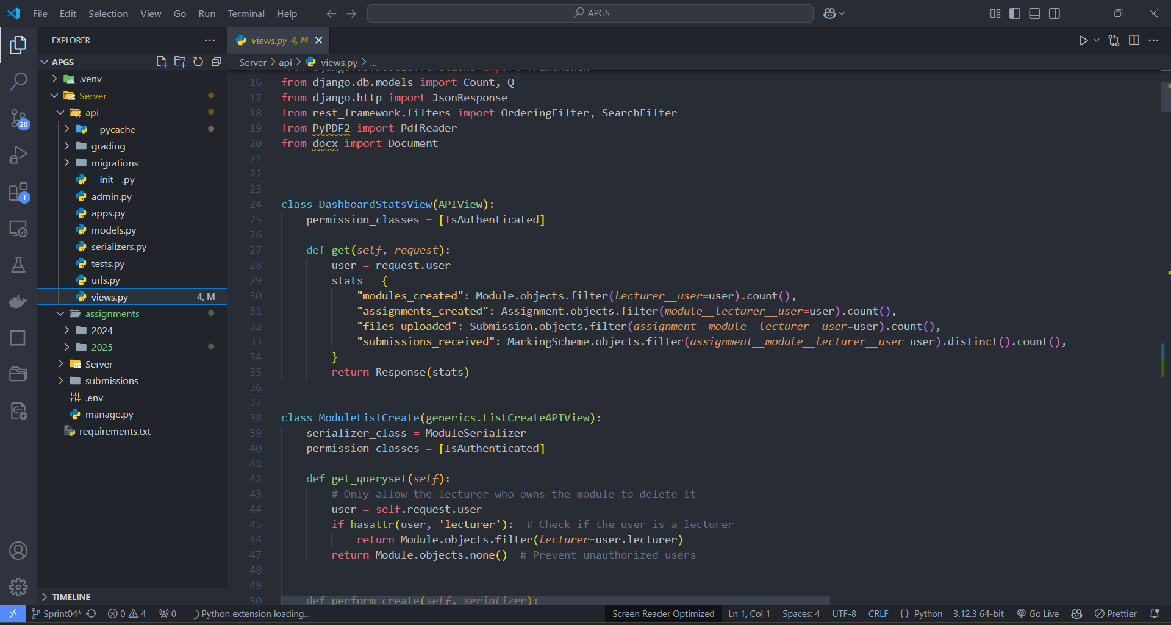Open changes compare icon in editor toolbar

coord(1114,40)
